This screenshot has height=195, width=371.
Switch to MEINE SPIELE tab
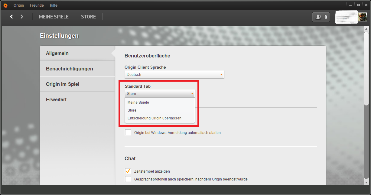54,17
